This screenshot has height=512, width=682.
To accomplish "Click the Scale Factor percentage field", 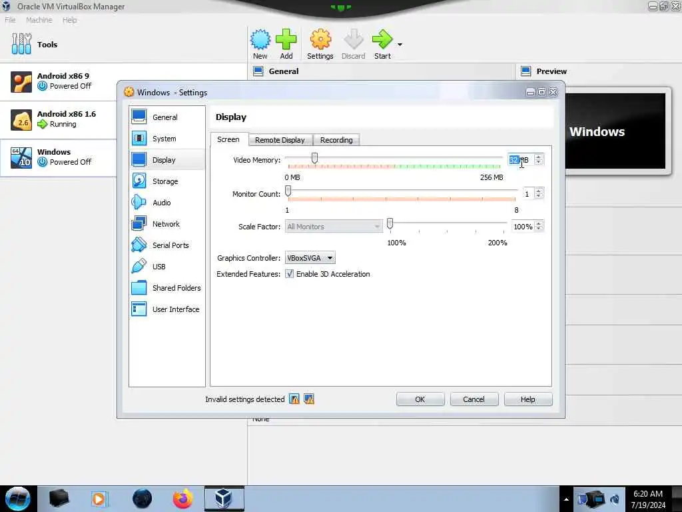I will 523,227.
